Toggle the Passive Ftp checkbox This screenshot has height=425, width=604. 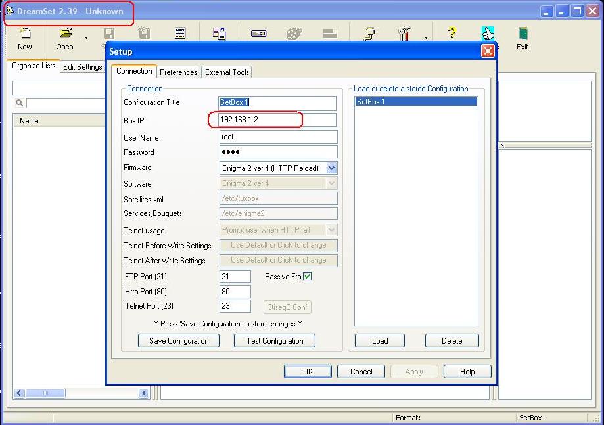pos(307,277)
